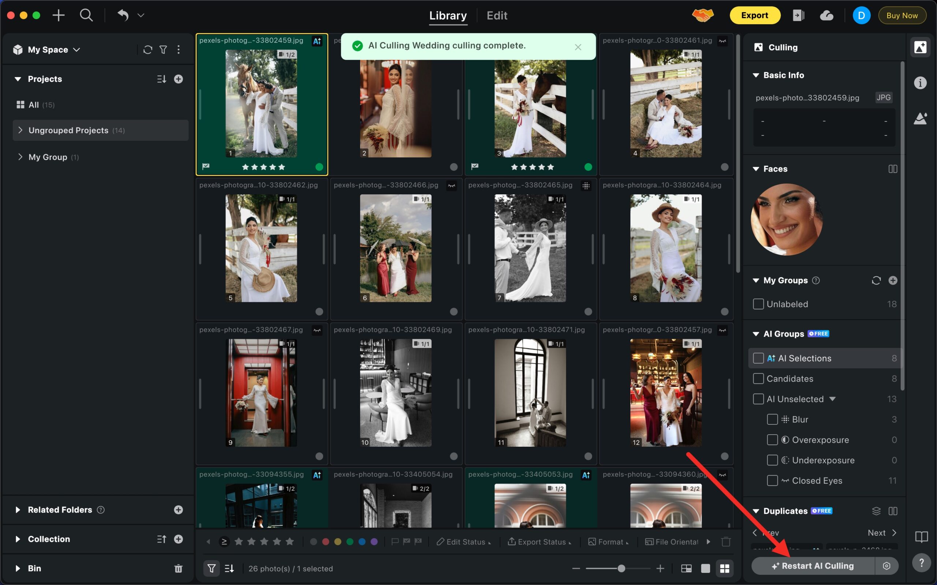This screenshot has height=585, width=937.
Task: Click the cloud sync icon in top bar
Action: click(x=826, y=15)
